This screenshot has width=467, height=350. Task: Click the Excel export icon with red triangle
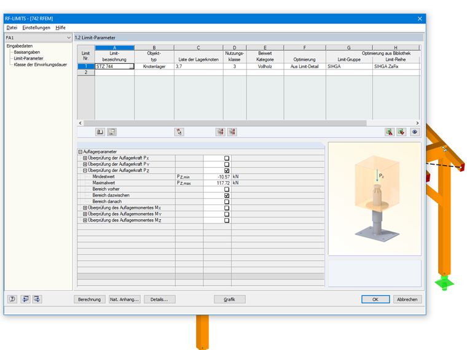point(390,132)
